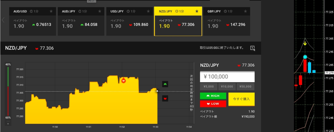Click the red down-trend icon in order panel
Viewport: 334px width, 132px height.
pyautogui.click(x=239, y=66)
